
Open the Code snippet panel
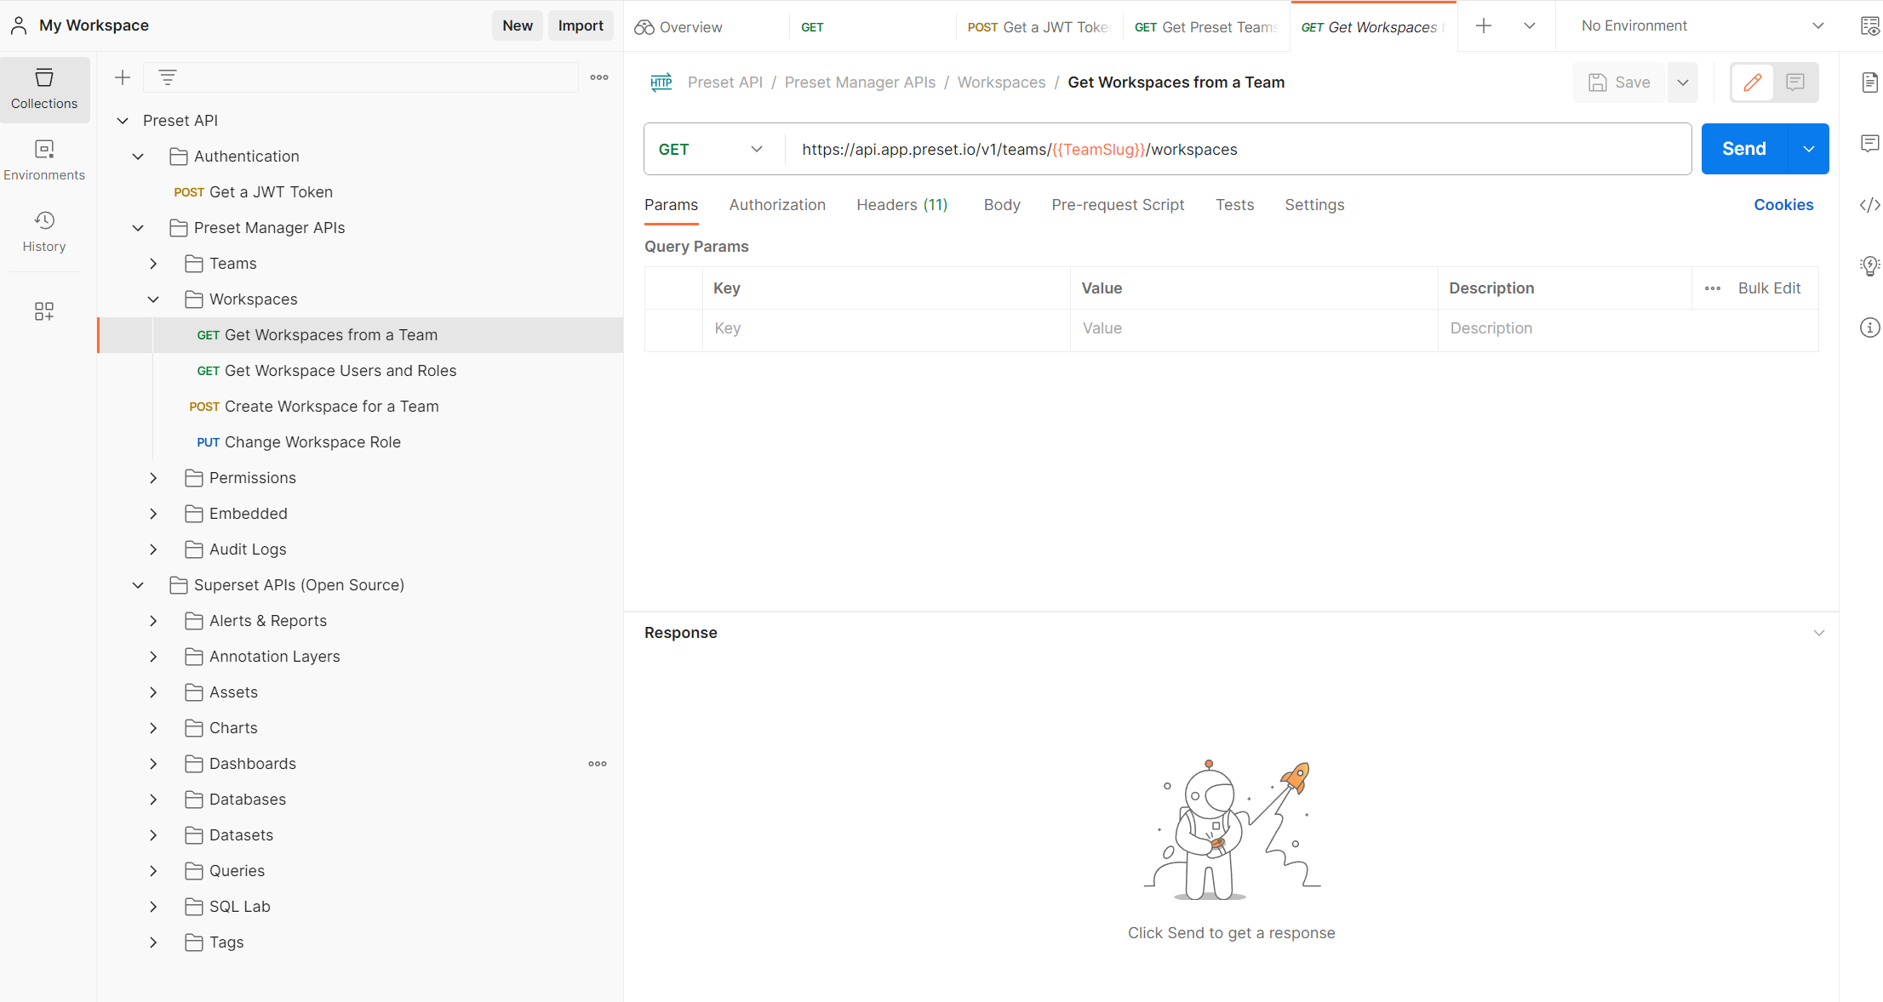(1869, 204)
